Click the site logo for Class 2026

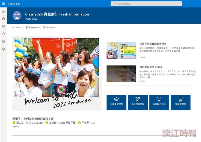17,16
